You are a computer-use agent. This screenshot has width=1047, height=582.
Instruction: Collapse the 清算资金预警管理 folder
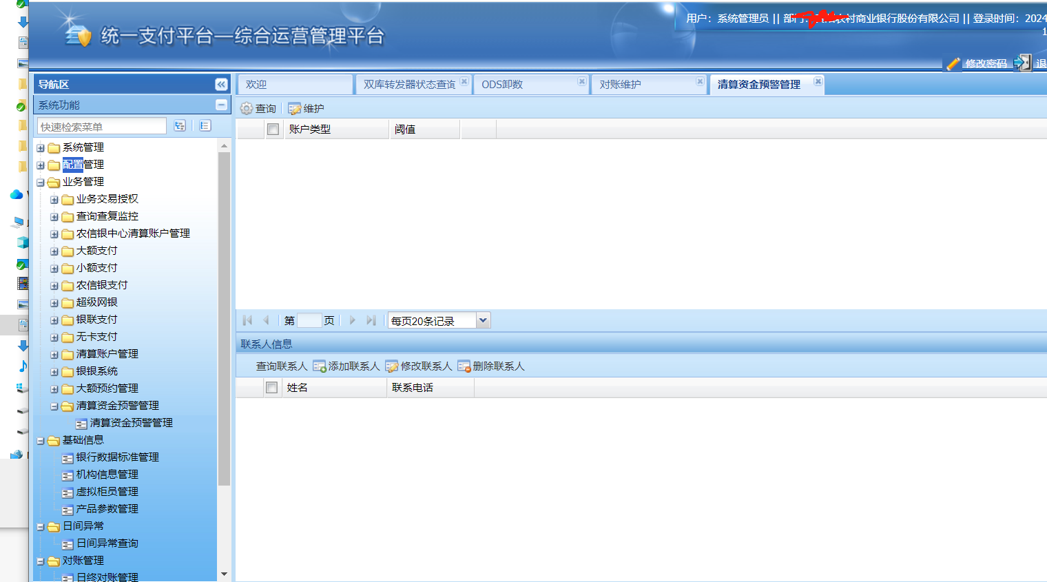(54, 406)
